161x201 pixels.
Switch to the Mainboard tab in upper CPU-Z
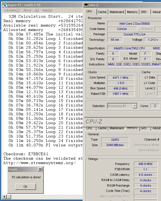click(x=117, y=12)
